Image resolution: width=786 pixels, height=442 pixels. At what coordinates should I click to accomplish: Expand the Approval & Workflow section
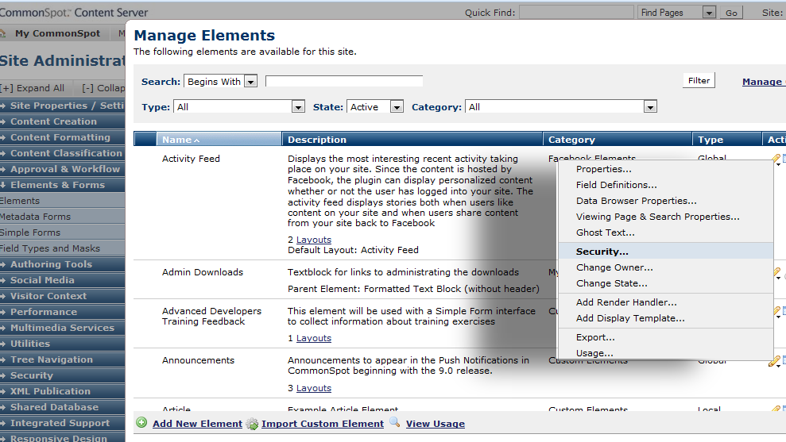point(62,169)
